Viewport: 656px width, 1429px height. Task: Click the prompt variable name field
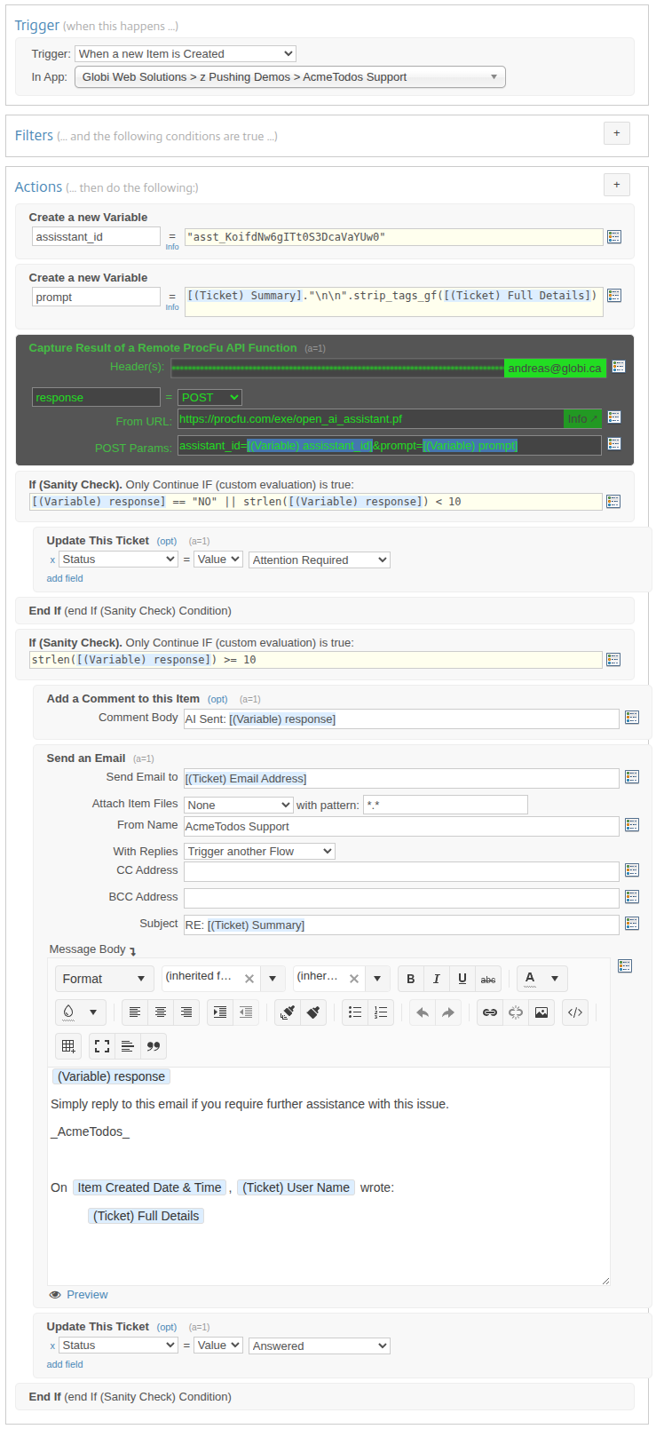click(x=97, y=297)
